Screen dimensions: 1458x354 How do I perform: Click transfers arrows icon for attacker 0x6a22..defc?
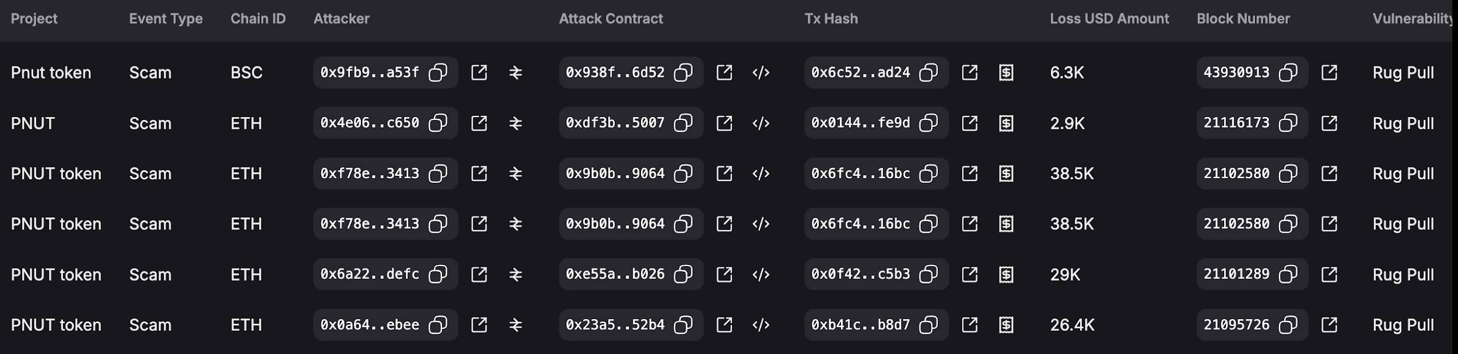[x=516, y=275]
